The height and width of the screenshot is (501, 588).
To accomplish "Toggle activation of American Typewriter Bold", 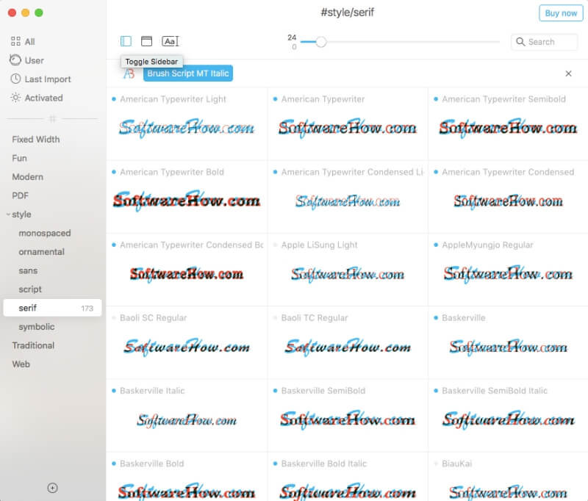I will (114, 172).
